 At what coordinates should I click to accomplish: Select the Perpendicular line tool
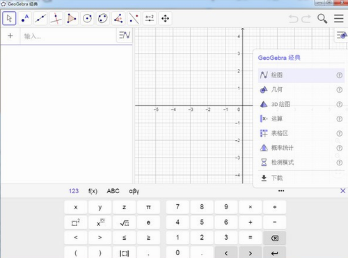point(56,18)
